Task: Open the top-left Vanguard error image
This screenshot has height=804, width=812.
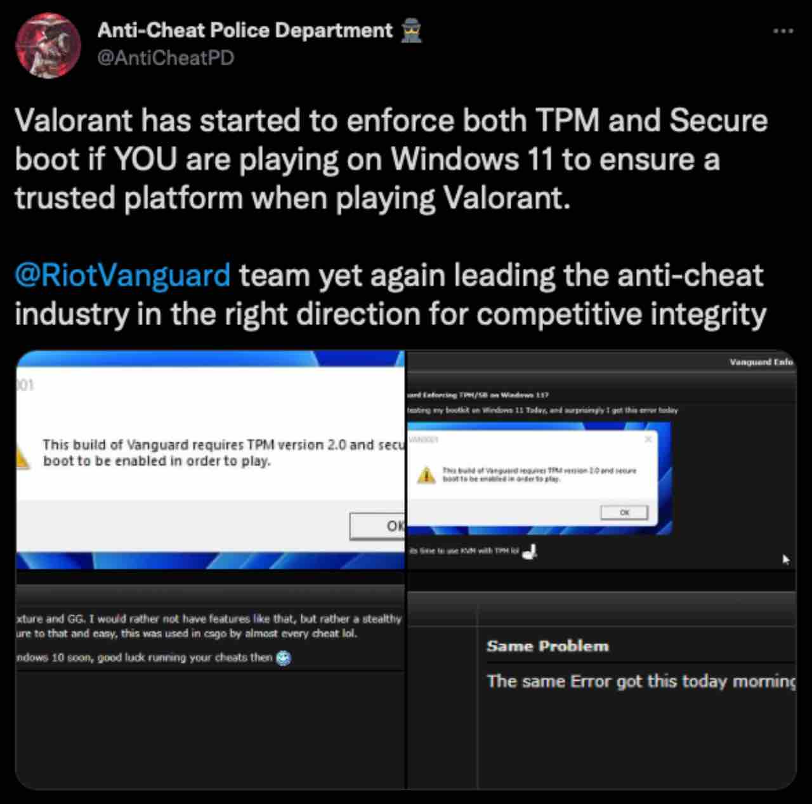Action: 210,459
